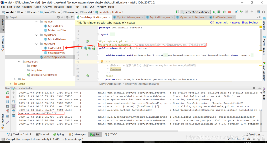Click the console horizontal scrollbar
This screenshot has width=267, height=143.
pos(98,130)
